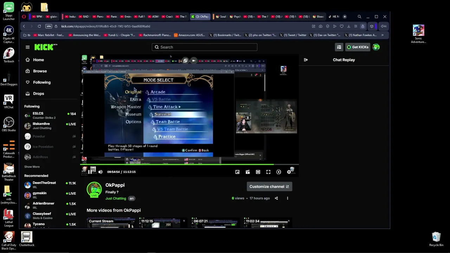Open the Just Chatting category link
The height and width of the screenshot is (253, 450).
(116, 199)
